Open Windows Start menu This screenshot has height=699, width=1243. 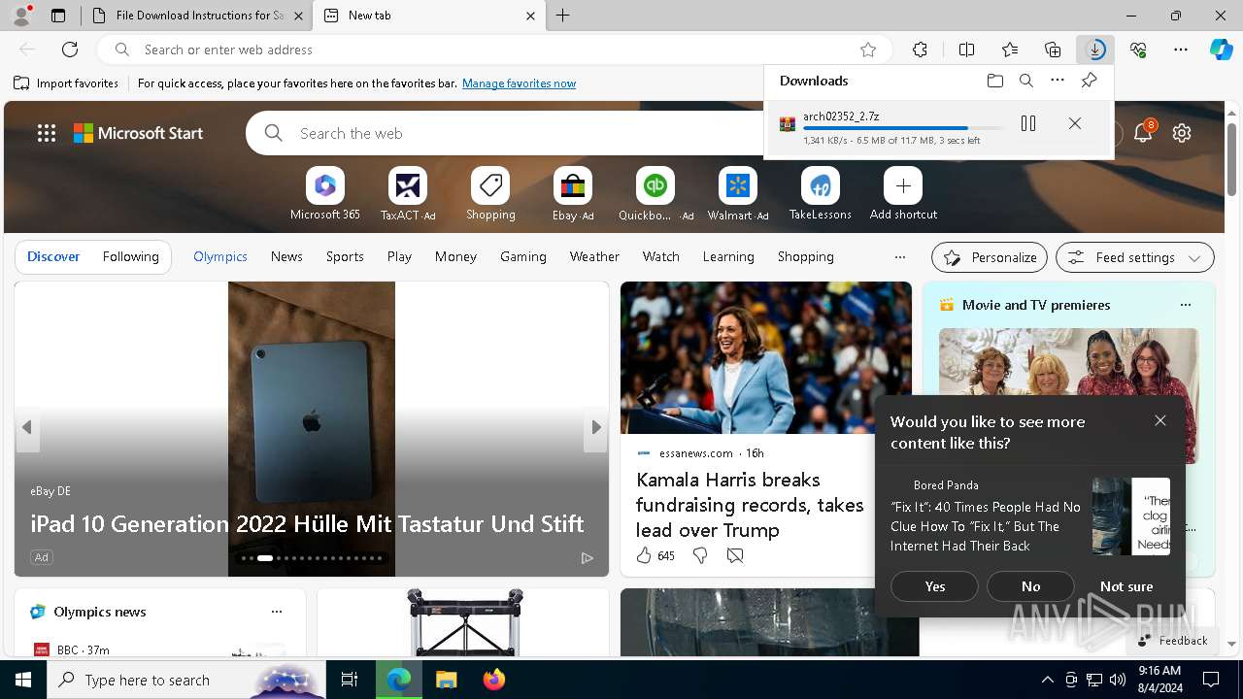pos(23,680)
